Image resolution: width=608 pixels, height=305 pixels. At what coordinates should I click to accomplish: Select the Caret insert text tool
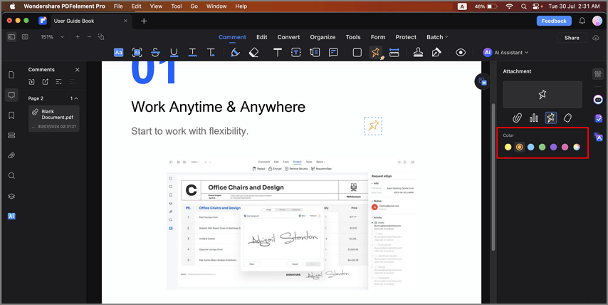pyautogui.click(x=211, y=53)
